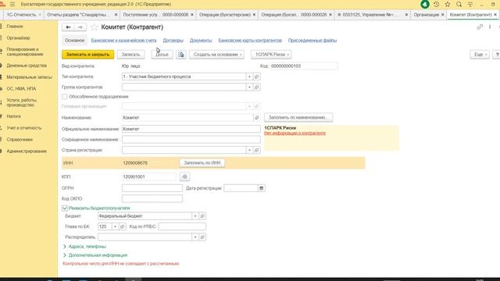Click Код по РПБС input field
This screenshot has width=500, height=281.
click(x=182, y=227)
